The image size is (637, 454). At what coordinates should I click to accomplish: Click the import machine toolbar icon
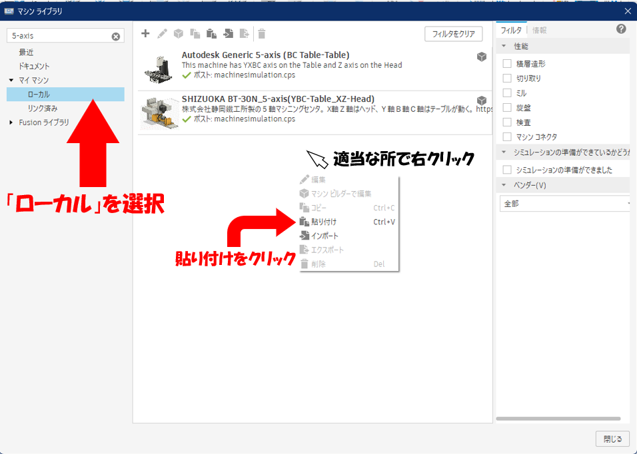pyautogui.click(x=228, y=33)
